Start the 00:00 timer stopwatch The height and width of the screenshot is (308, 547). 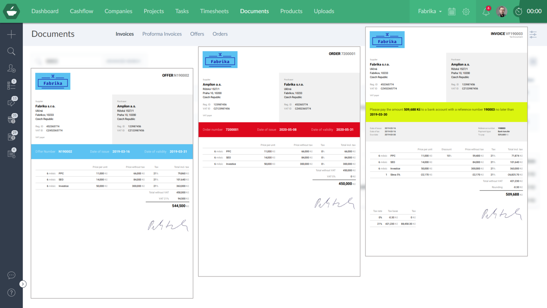pyautogui.click(x=519, y=11)
